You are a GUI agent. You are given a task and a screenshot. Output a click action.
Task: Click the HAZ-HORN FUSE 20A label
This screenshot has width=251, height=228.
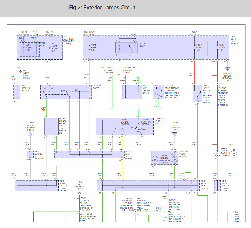point(55,47)
